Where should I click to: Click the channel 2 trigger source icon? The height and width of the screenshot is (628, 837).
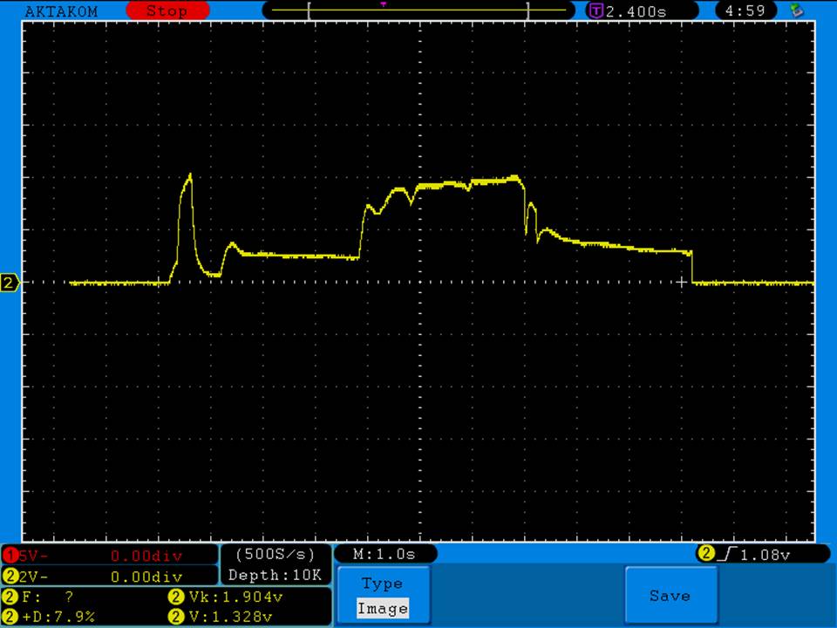pos(705,554)
